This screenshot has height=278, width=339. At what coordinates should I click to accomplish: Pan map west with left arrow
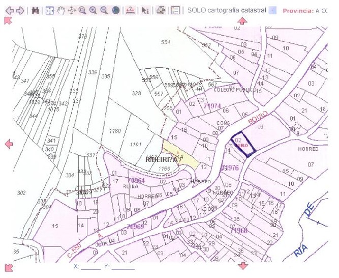(x=8, y=144)
